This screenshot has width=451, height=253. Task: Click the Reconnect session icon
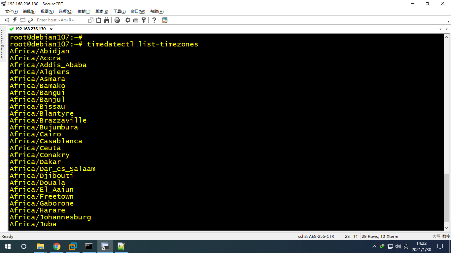point(23,20)
